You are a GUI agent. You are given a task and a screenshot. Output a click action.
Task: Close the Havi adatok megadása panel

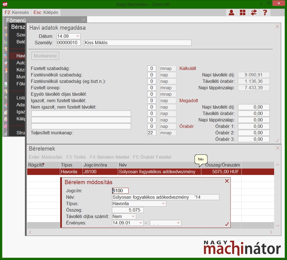point(277,27)
